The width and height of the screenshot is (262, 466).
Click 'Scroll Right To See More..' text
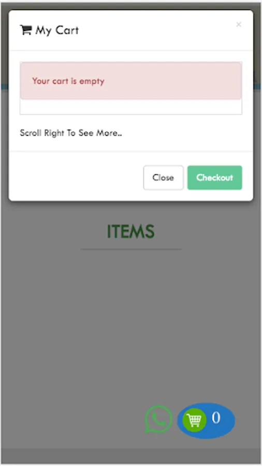pos(71,133)
